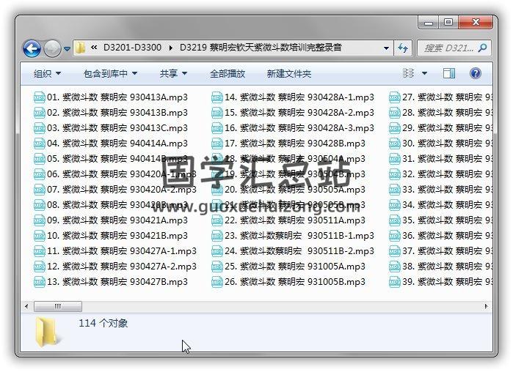Select MP3 icon of 13. 930427B.mp3
This screenshot has width=513, height=372.
tap(39, 282)
